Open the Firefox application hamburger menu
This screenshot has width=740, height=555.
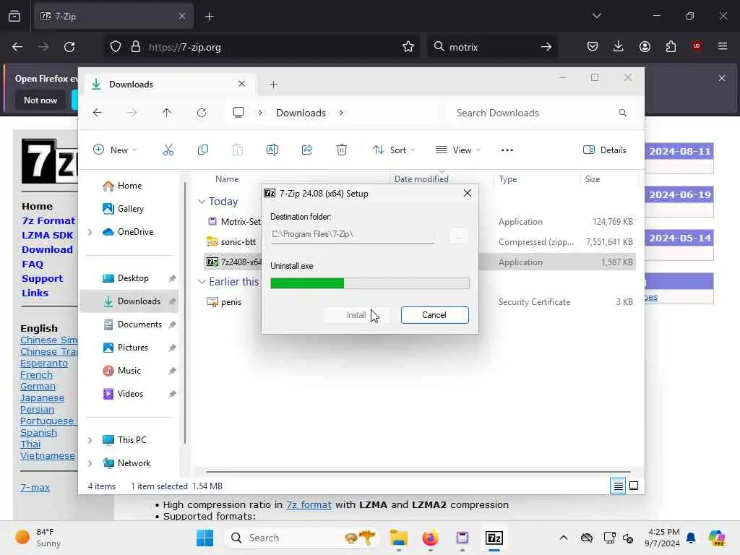click(x=723, y=46)
